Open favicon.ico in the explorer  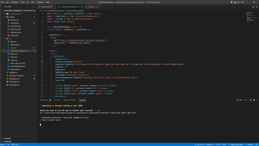pyautogui.click(x=15, y=20)
